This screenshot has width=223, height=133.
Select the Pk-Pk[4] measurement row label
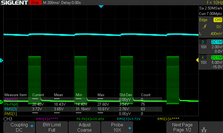click(x=11, y=104)
